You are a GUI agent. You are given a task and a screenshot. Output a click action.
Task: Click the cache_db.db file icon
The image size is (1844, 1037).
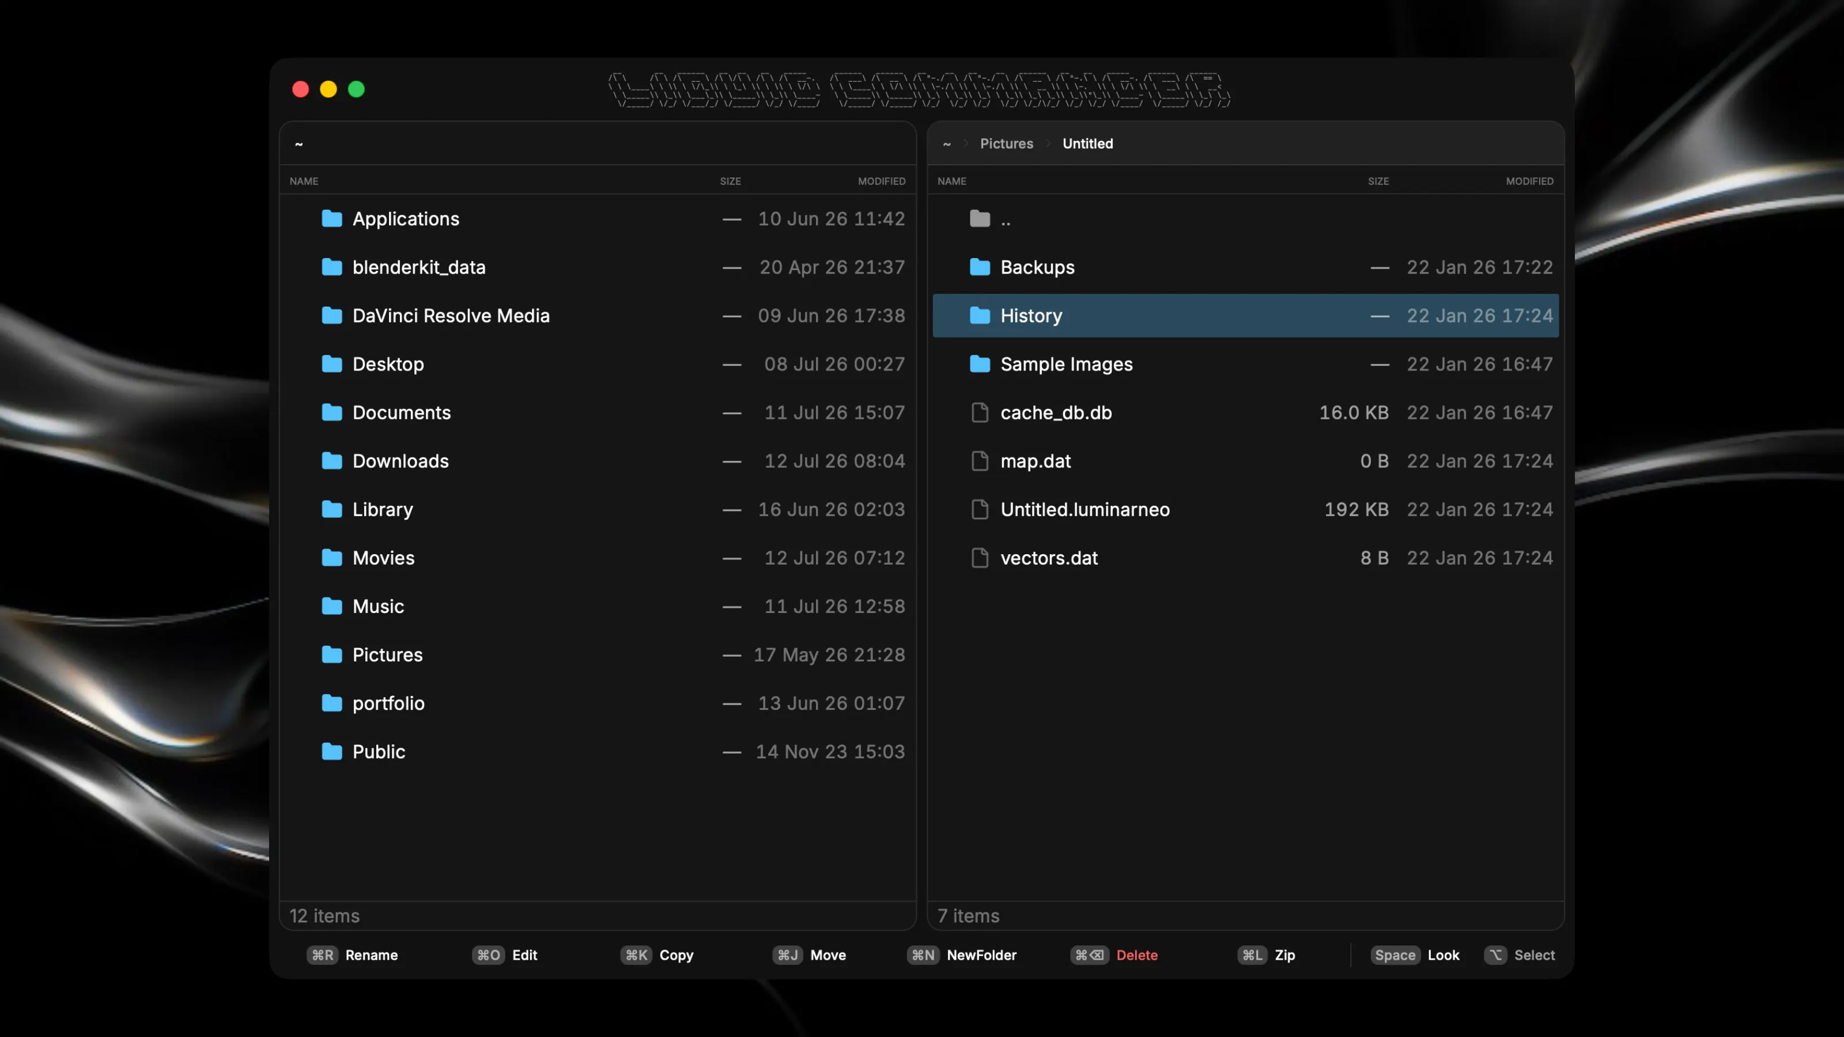pyautogui.click(x=980, y=412)
